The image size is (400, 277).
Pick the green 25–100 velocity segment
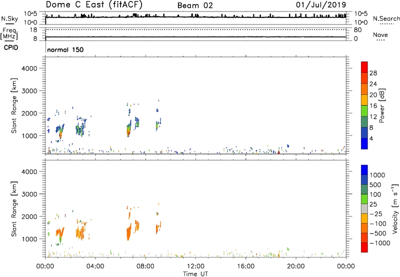coord(364,199)
